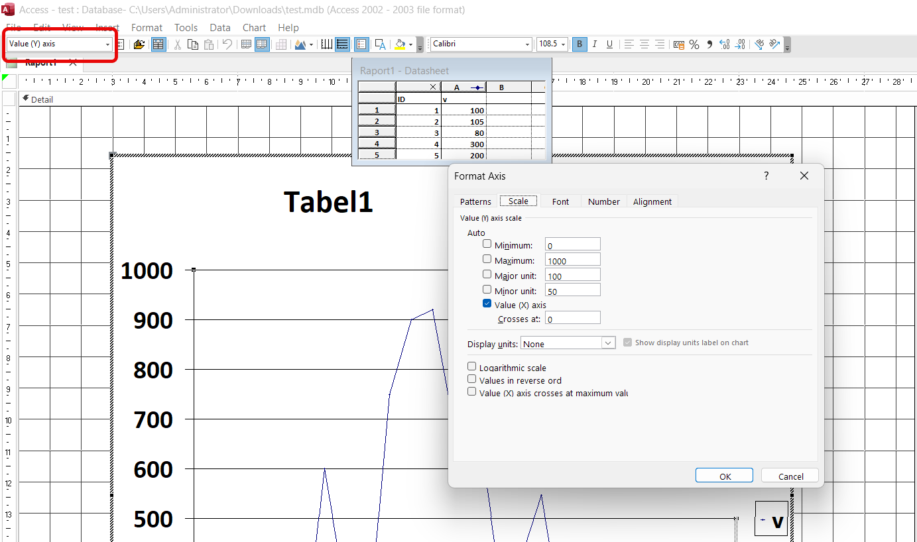Click the Import File icon
This screenshot has height=542, width=917.
click(x=139, y=44)
